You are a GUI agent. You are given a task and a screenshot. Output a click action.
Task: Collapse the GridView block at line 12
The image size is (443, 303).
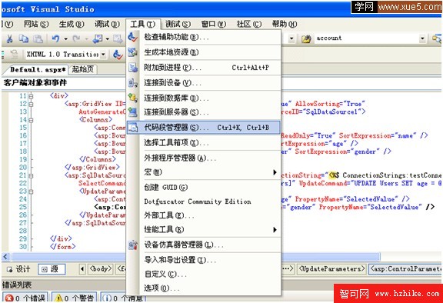(x=31, y=104)
